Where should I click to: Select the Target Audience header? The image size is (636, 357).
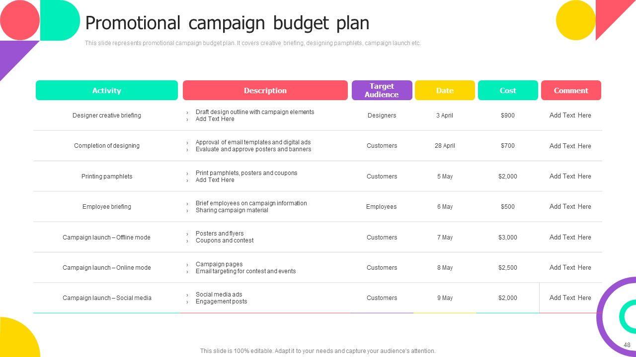[x=382, y=90]
